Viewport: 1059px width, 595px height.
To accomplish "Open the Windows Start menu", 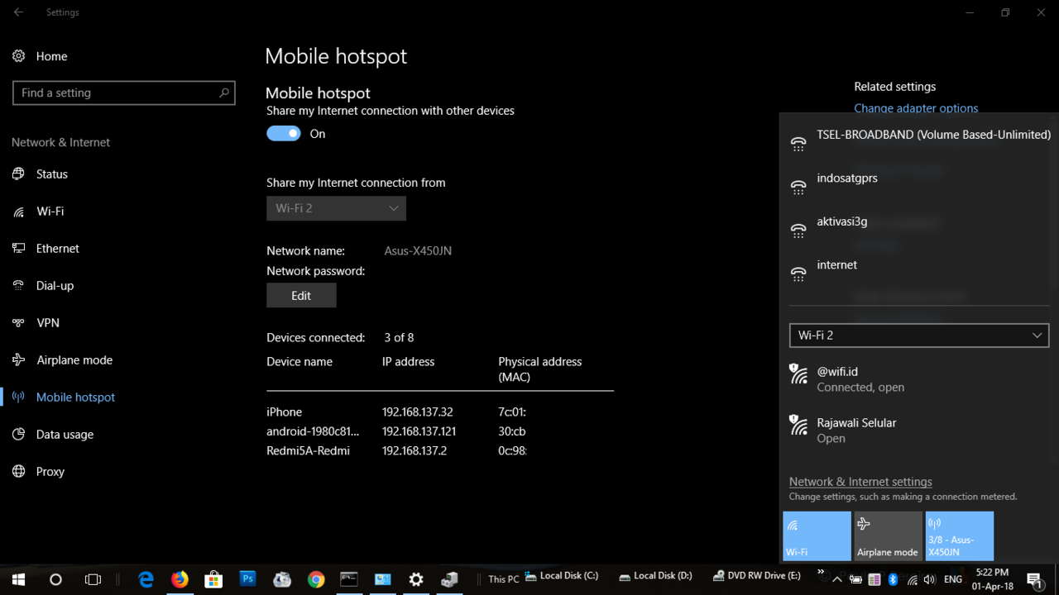I will click(18, 580).
